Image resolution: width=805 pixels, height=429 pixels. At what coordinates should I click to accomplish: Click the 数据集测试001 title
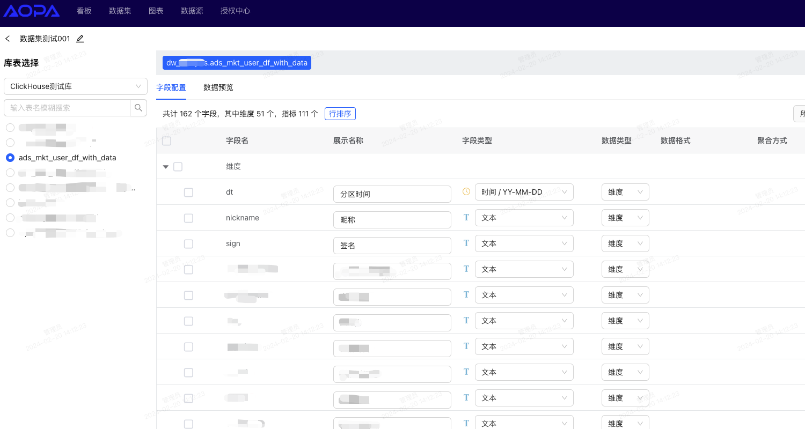(45, 39)
